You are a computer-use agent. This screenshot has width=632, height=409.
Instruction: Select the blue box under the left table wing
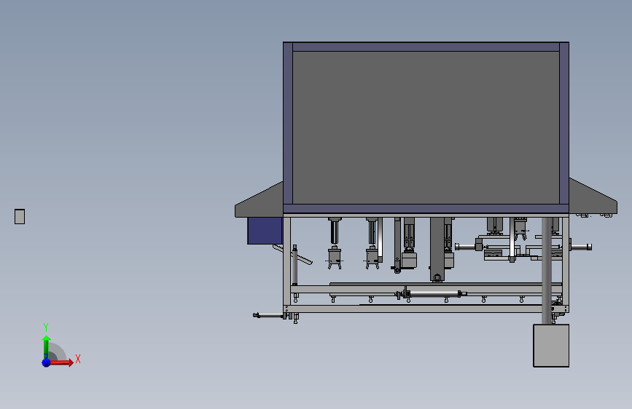265,231
